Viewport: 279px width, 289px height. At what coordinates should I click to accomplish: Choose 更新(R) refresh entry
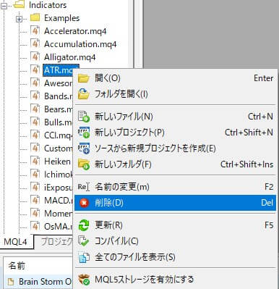click(175, 225)
